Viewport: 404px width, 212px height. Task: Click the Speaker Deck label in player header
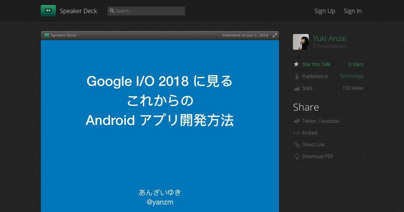[64, 35]
